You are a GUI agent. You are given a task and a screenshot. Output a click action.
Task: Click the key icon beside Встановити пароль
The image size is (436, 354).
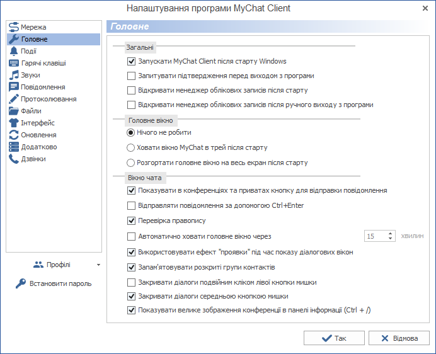[21, 283]
